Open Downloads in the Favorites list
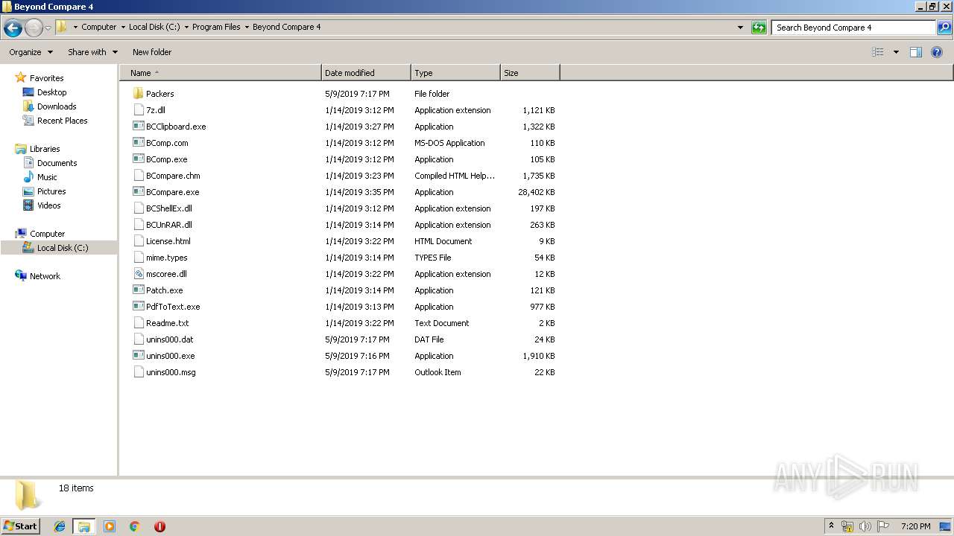Screen dimensions: 954x536 [57, 106]
